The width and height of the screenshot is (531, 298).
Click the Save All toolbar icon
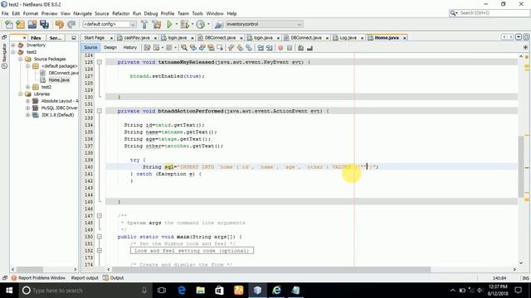click(x=44, y=24)
